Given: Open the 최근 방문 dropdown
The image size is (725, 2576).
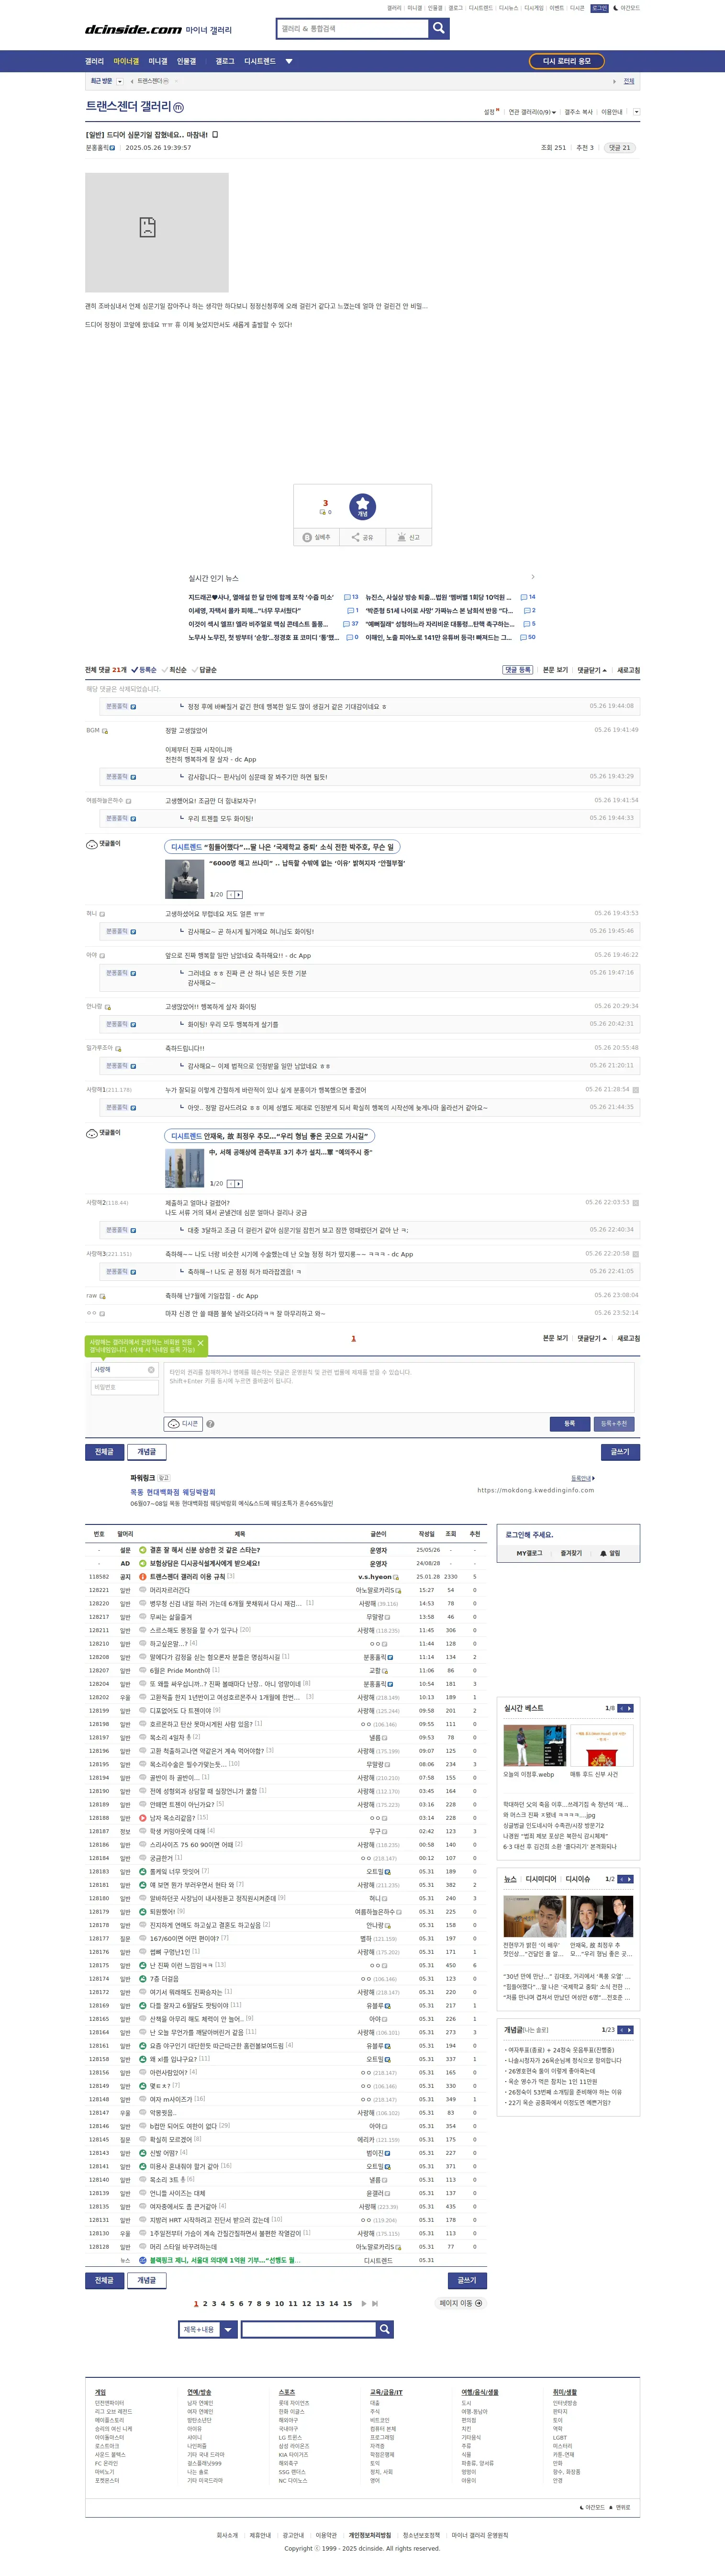Looking at the screenshot, I should (x=120, y=81).
